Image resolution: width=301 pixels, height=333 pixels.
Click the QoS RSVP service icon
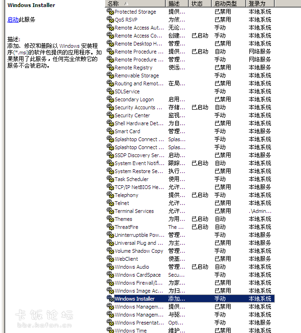pos(110,20)
